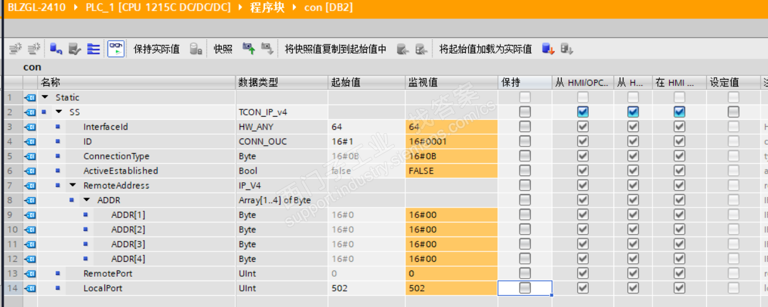Screen dimensions: 768x307
Task: Click the 保持实际值 toolbar button
Action: pos(157,49)
